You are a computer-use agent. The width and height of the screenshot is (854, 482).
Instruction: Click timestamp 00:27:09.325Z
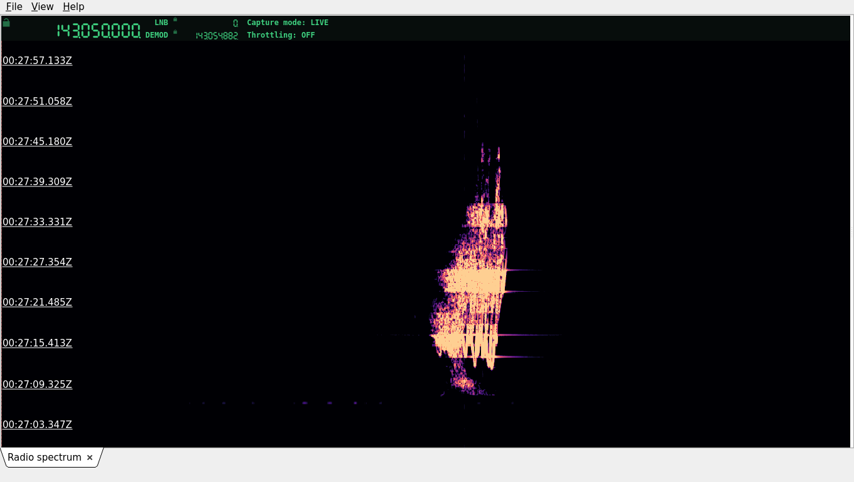38,385
